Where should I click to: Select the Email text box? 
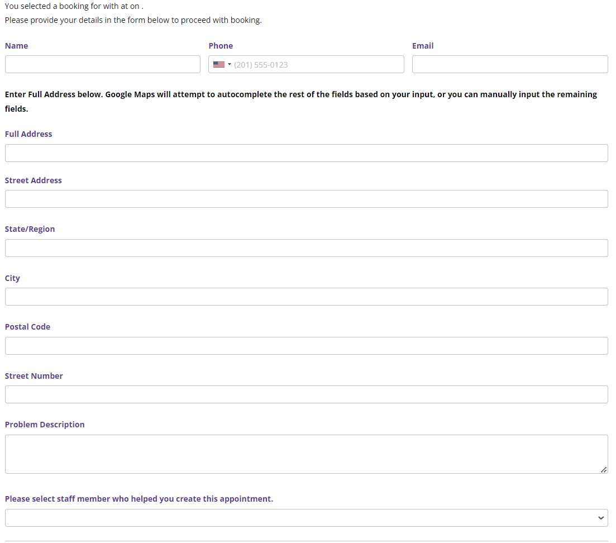coord(509,64)
